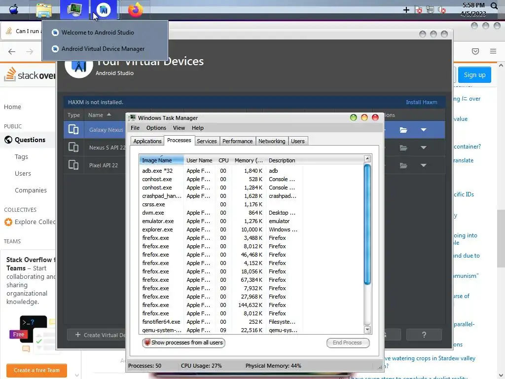
Task: Sort processes by Memory column
Action: coord(249,160)
